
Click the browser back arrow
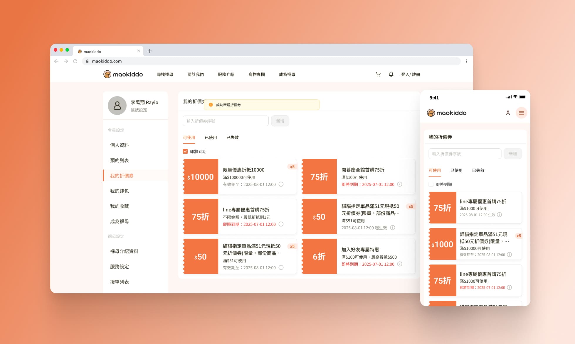[x=56, y=61]
